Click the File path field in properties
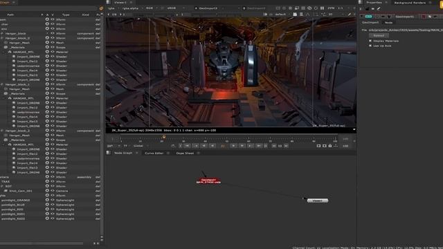 (x=406, y=30)
